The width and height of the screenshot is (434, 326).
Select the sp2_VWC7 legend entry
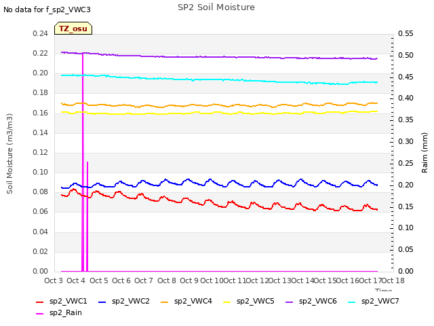374,301
